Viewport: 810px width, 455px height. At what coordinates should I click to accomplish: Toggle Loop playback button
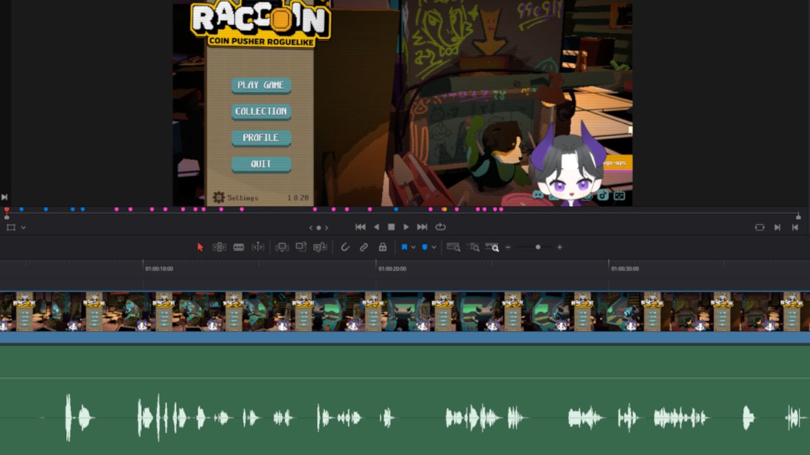point(441,227)
